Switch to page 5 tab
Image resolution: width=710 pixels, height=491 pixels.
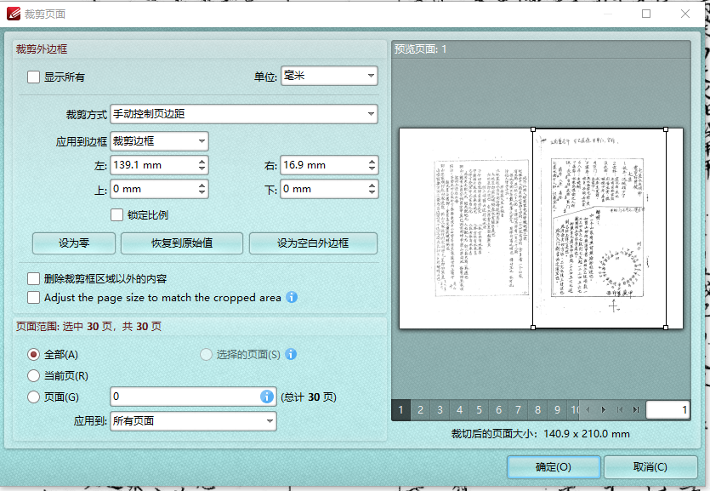478,409
